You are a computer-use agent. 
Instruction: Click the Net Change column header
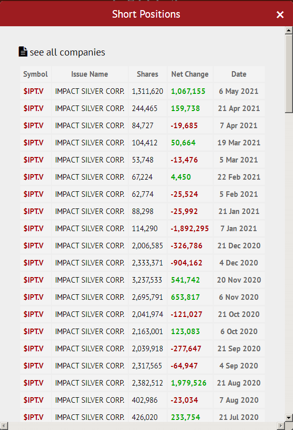tap(190, 74)
